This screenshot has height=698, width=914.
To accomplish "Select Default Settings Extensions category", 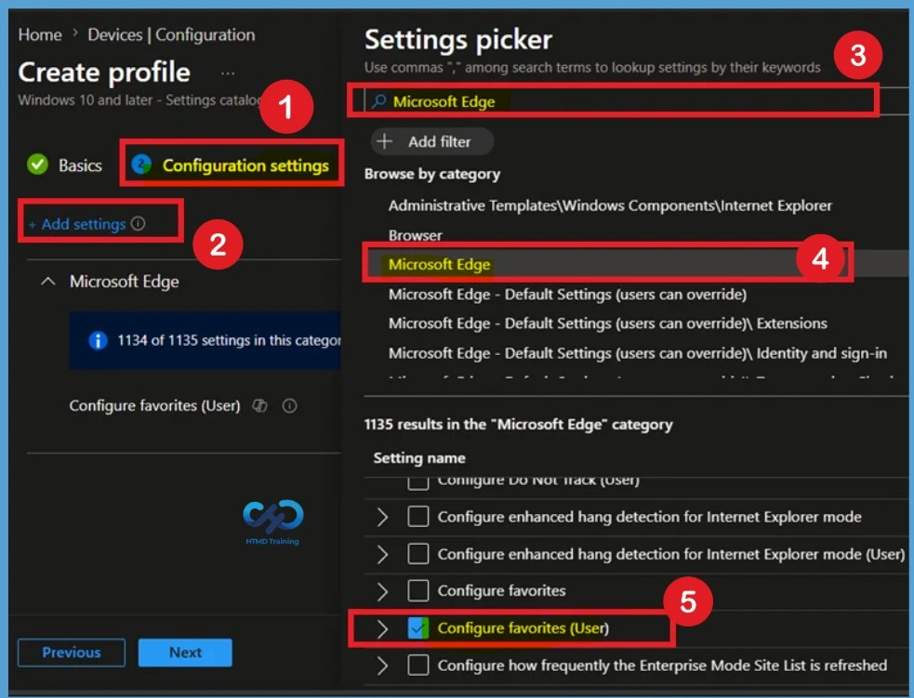I will [607, 323].
